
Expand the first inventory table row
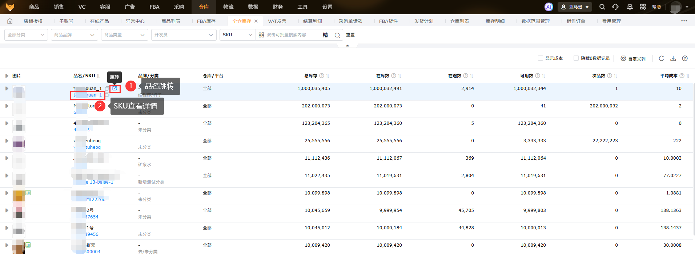coord(7,89)
